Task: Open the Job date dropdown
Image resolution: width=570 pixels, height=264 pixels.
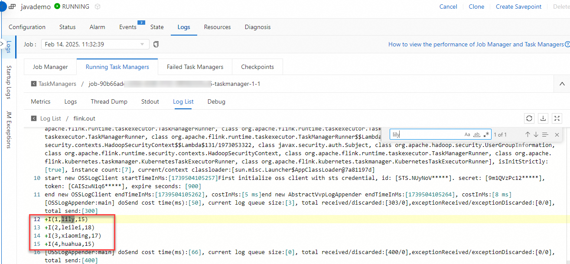Action: (95, 44)
